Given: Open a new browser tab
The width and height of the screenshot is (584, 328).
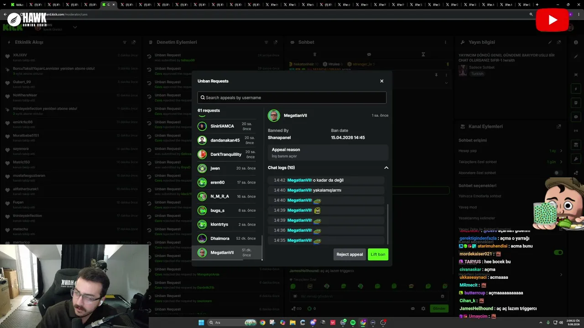Looking at the screenshot, I should (537, 5).
